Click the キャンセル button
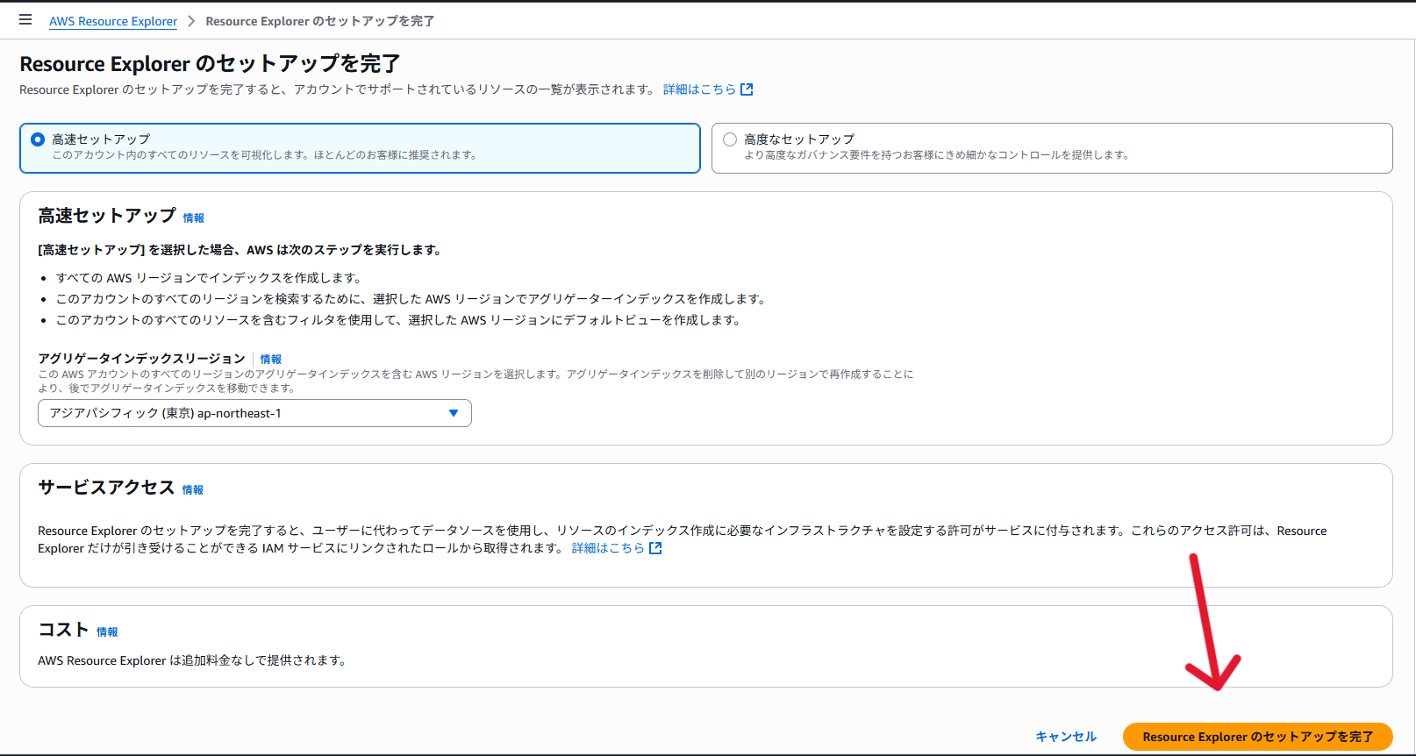 click(1066, 737)
